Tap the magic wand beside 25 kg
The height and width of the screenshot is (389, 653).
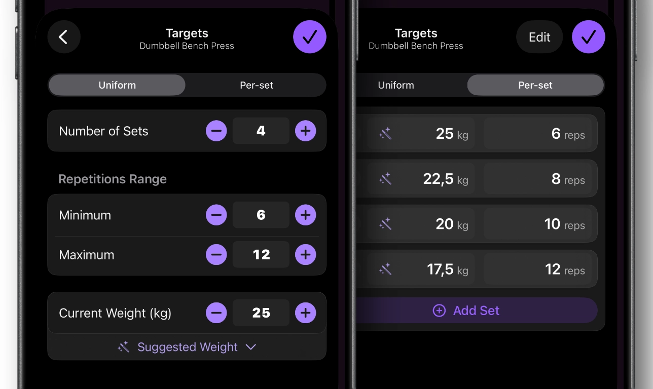[385, 133]
